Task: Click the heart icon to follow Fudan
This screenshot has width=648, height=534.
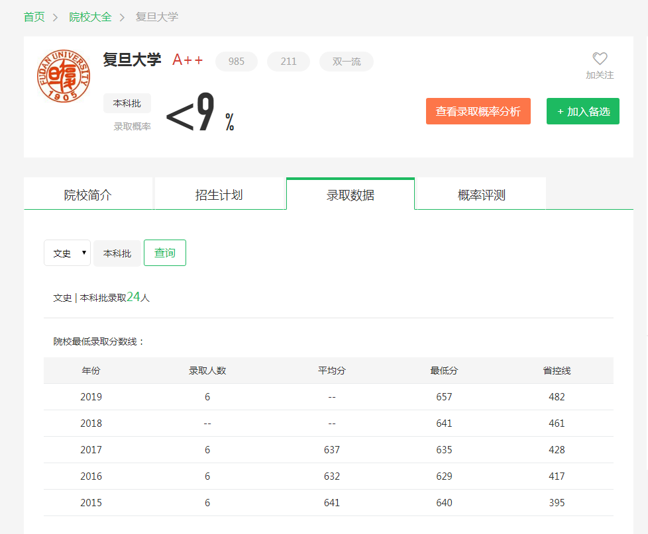Action: pos(600,59)
